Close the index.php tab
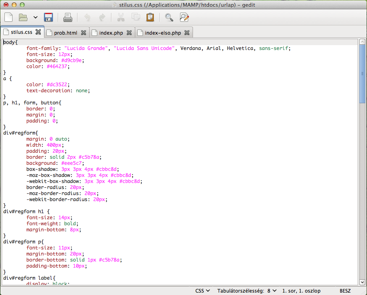Viewport: 367px width, 295px height. 129,33
